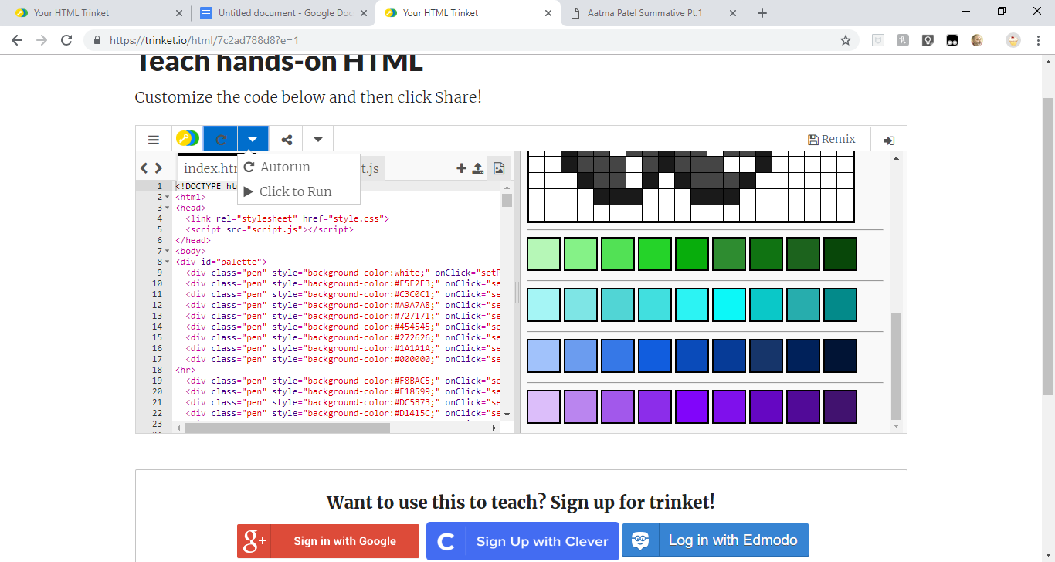The width and height of the screenshot is (1055, 562).
Task: Select the dark teal swatch at the end of the cyan row
Action: click(840, 305)
